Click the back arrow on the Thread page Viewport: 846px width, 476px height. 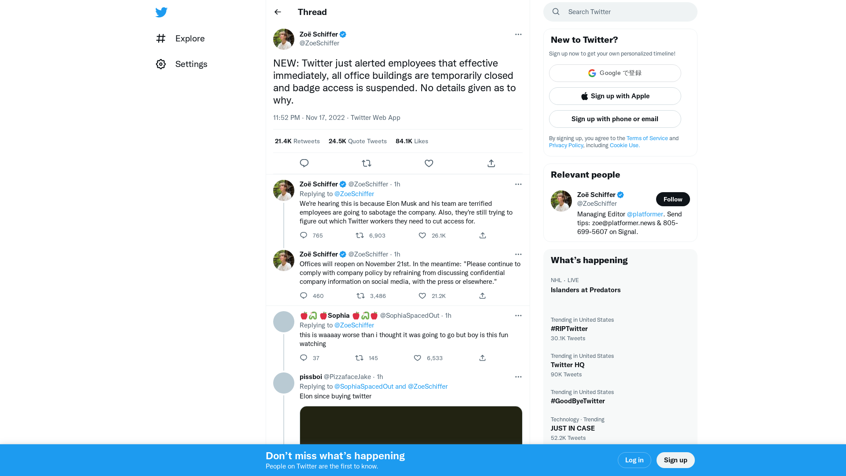[277, 12]
